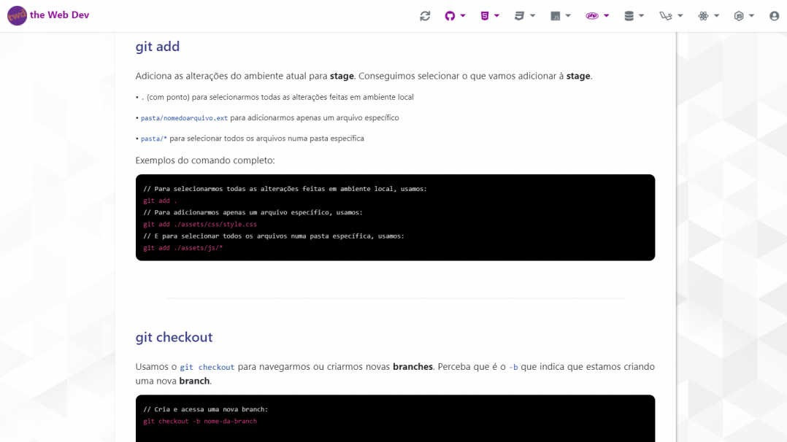
Task: Select the database icon in the toolbar
Action: click(630, 15)
